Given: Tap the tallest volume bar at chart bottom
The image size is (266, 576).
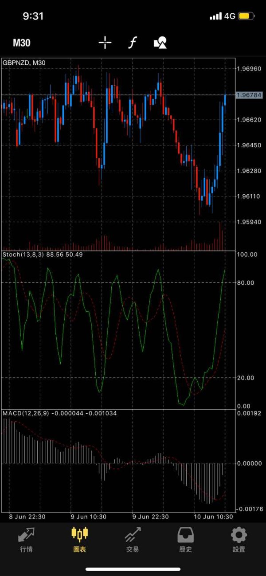Looking at the screenshot, I should pos(219,235).
